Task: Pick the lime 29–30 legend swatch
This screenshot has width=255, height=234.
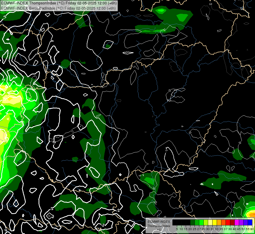Action: click(x=206, y=222)
